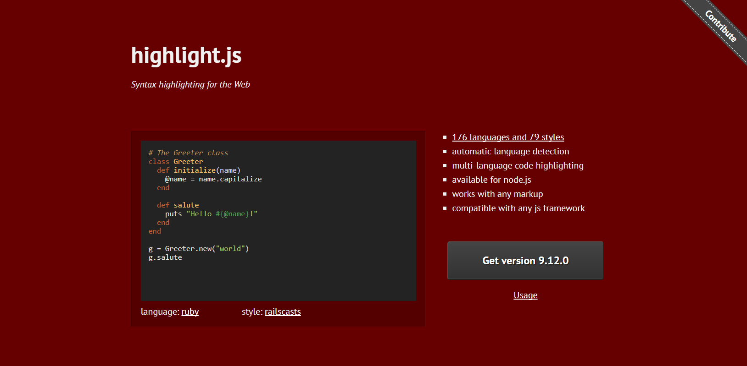Click the 'class Greeter' code line
Screen dimensions: 747x366
click(x=176, y=162)
